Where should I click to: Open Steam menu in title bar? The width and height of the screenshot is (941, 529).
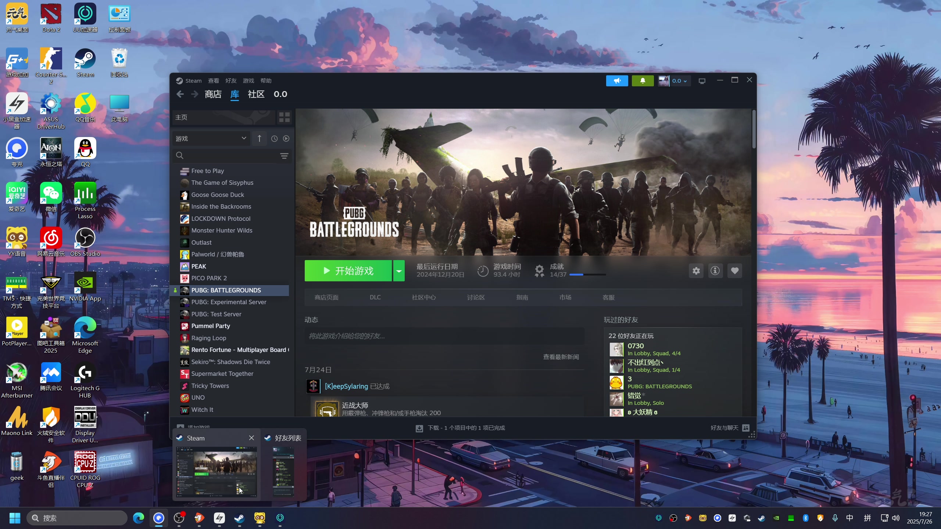(193, 81)
